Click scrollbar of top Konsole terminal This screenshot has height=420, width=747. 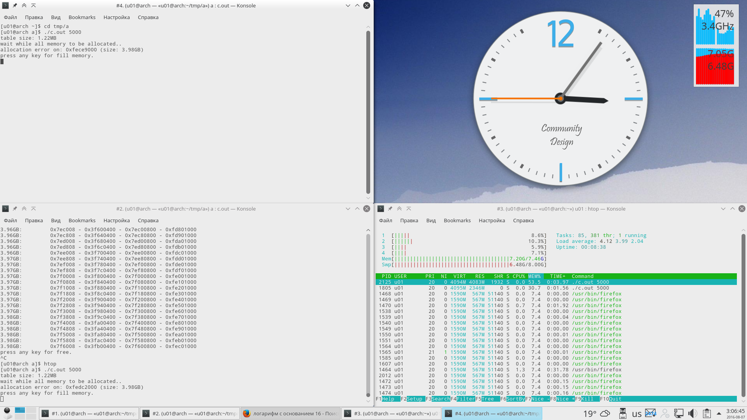pyautogui.click(x=368, y=112)
